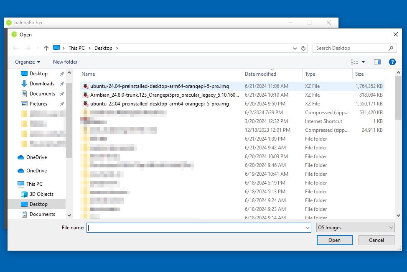The image size is (407, 272).
Task: Sort files by the Name column header
Action: (161, 74)
